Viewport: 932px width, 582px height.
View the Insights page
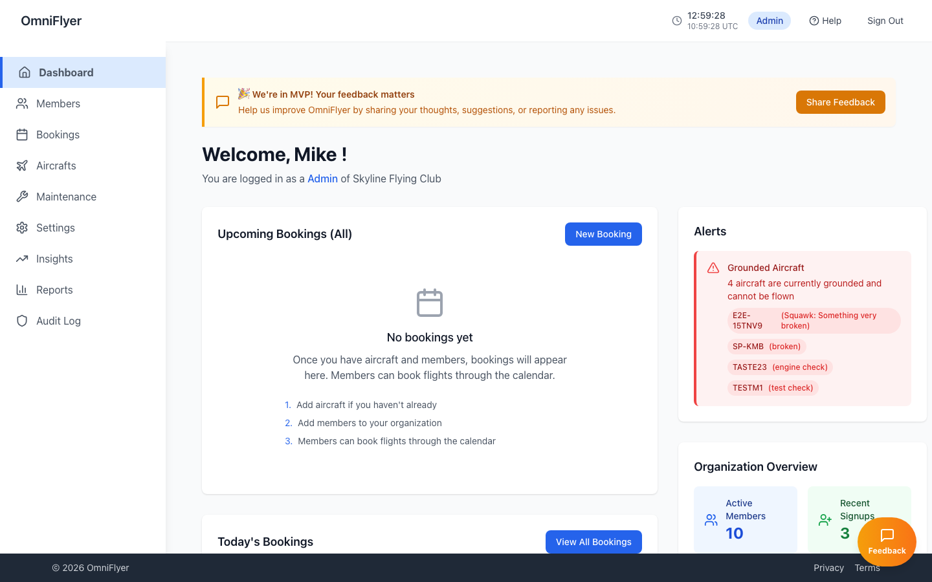(83, 259)
